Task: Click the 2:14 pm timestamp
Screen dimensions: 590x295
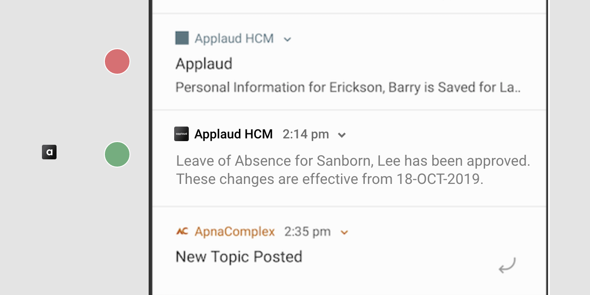Action: click(x=305, y=134)
